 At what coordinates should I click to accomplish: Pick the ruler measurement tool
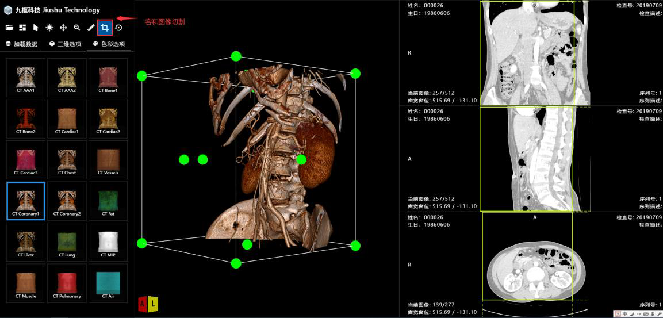pos(90,28)
